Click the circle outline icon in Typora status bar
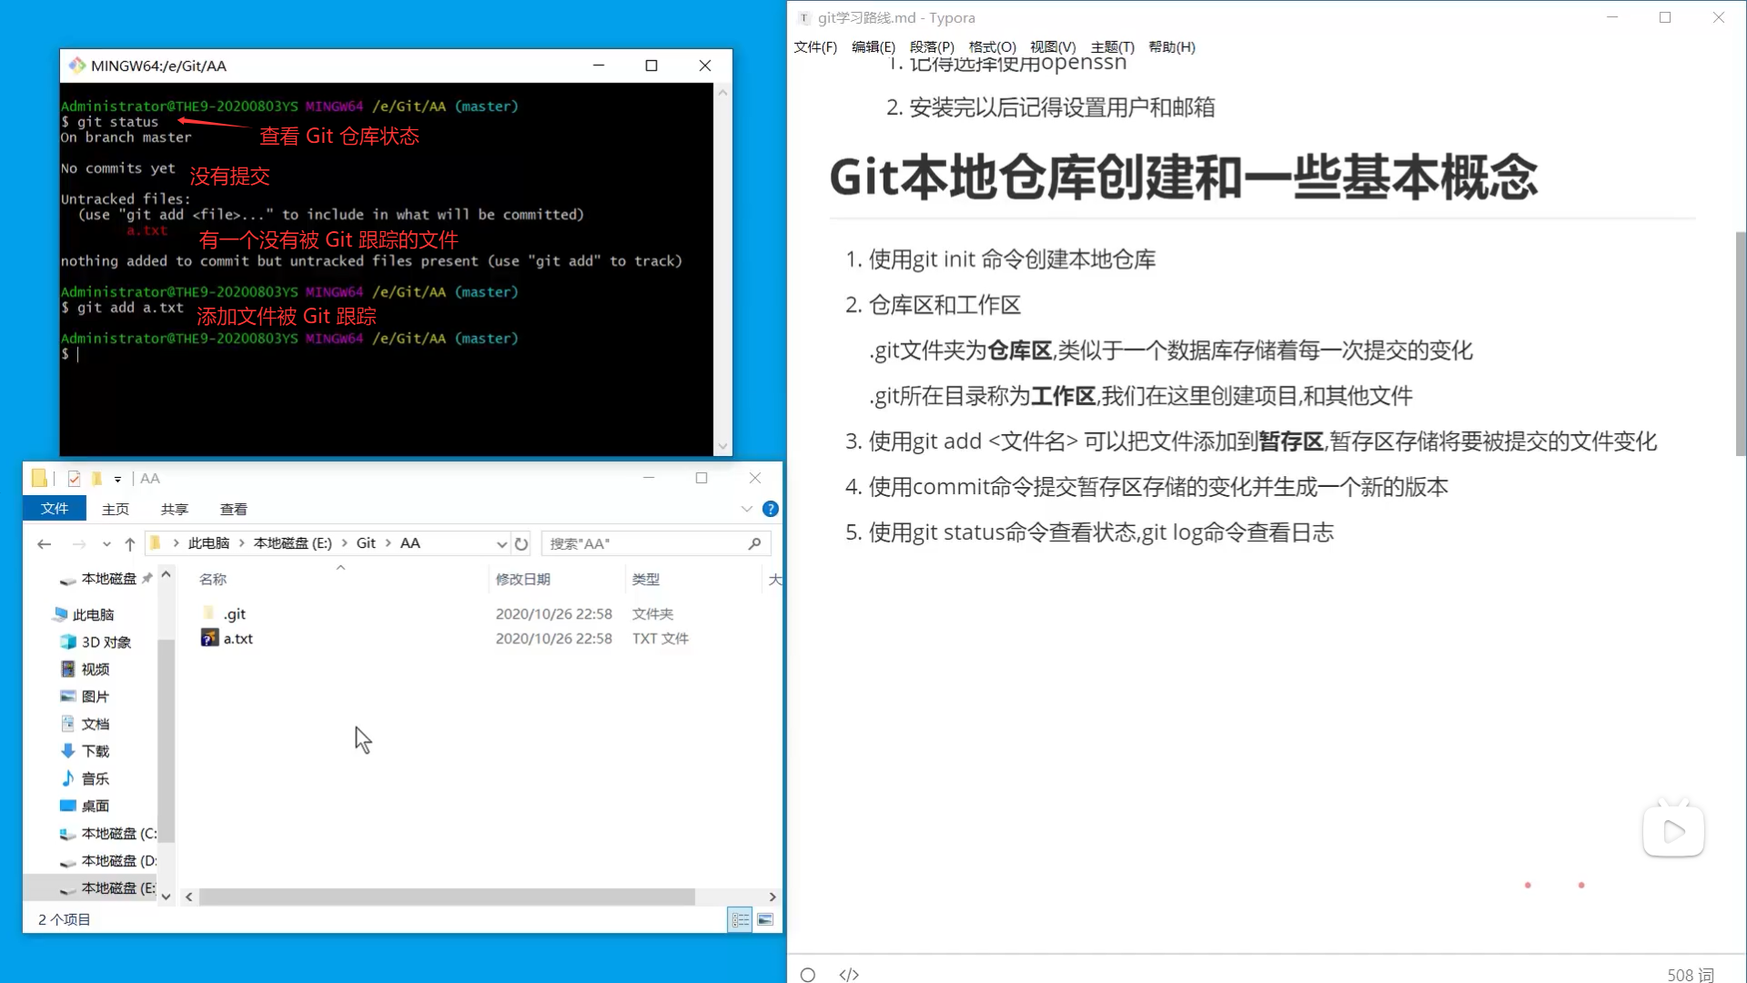Image resolution: width=1747 pixels, height=983 pixels. (807, 974)
